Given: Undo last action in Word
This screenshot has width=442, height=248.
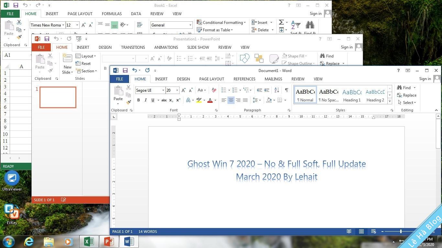Looking at the screenshot, I should click(x=135, y=70).
